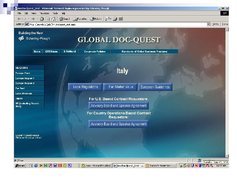Open the Back button history dropdown arrow
The image size is (237, 178).
pyautogui.click(x=29, y=19)
